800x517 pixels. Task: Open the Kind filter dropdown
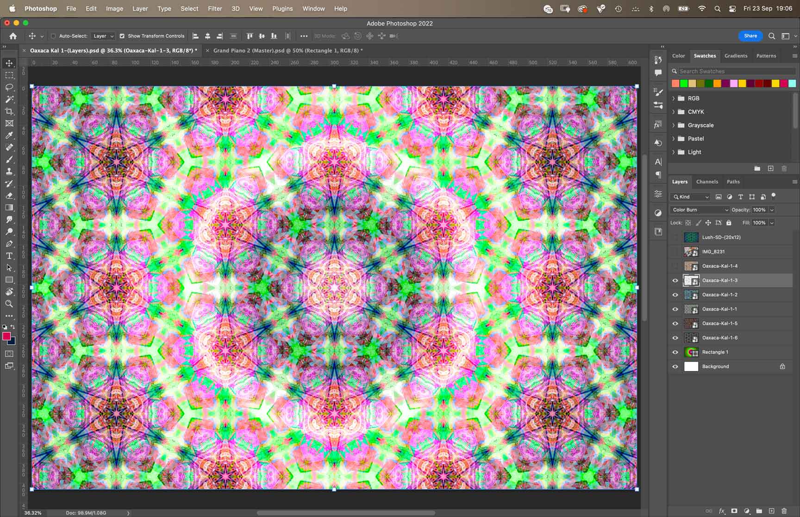690,197
